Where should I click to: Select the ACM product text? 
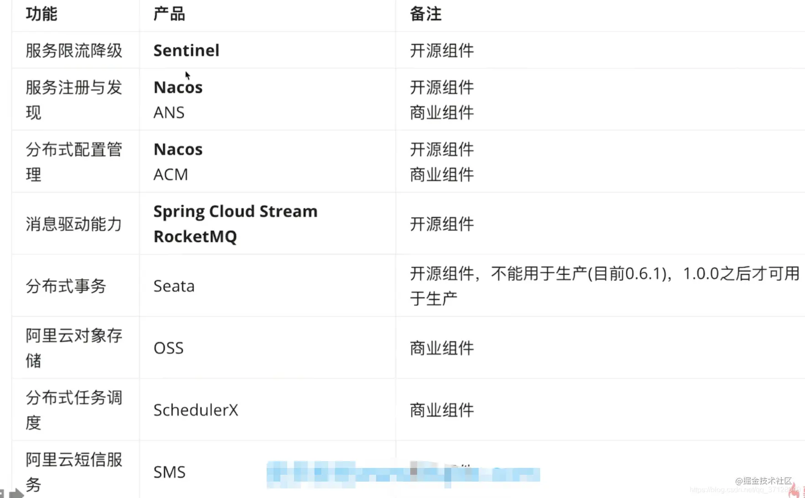coord(170,175)
